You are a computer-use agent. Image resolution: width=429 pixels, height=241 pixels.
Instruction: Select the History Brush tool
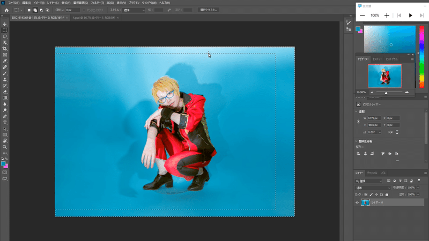(x=5, y=86)
